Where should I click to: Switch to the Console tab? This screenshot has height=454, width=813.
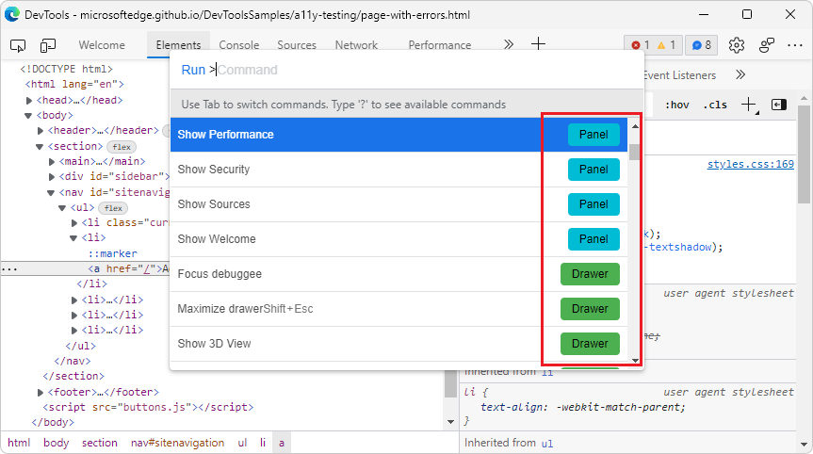[x=239, y=45]
